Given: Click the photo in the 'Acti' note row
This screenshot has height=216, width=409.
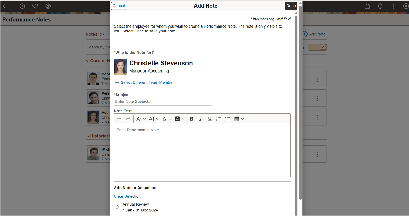Looking at the screenshot, I should click(93, 117).
